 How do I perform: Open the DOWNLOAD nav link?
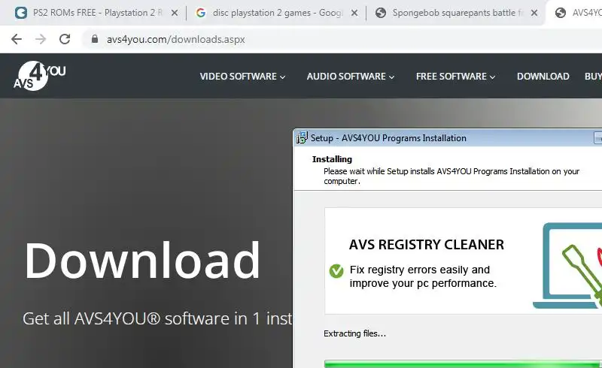(x=543, y=77)
